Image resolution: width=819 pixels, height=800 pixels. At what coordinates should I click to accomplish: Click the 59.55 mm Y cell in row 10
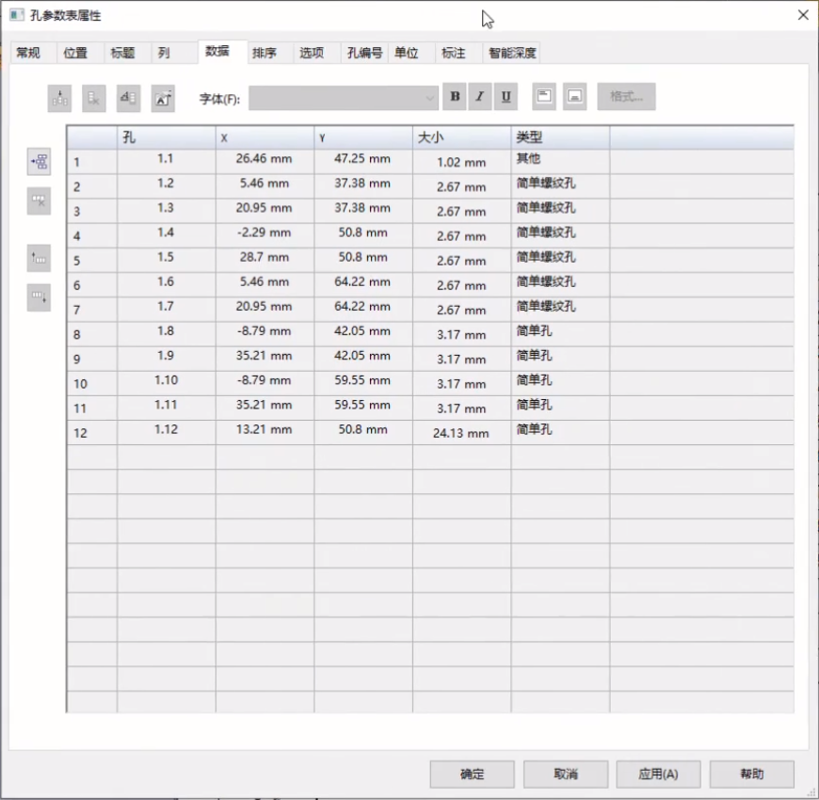[x=363, y=383]
